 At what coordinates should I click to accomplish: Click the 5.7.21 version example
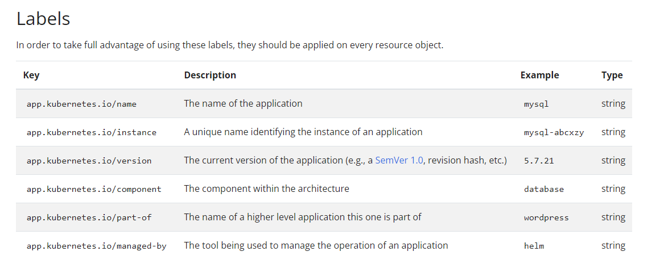(539, 161)
